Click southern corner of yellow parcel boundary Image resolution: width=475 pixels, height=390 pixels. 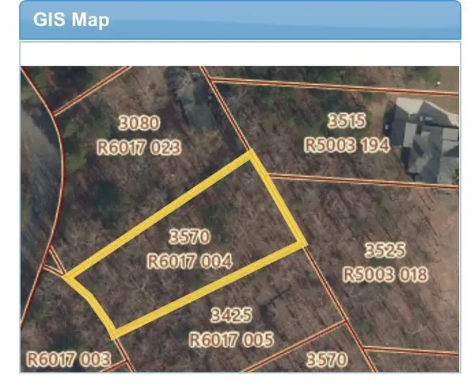[x=114, y=332]
